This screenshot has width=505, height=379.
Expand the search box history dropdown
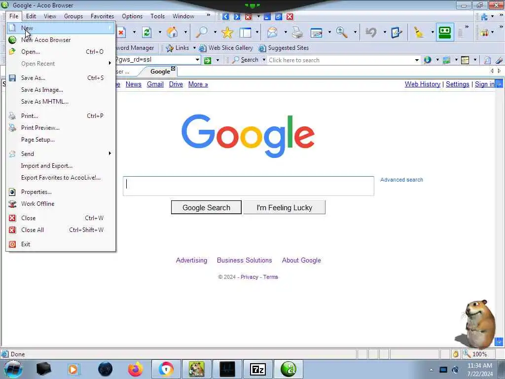(417, 60)
